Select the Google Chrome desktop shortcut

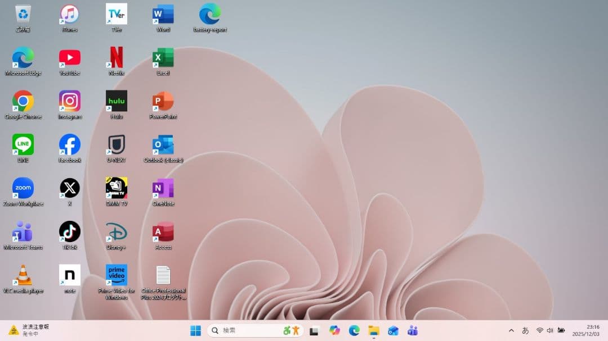coord(23,102)
